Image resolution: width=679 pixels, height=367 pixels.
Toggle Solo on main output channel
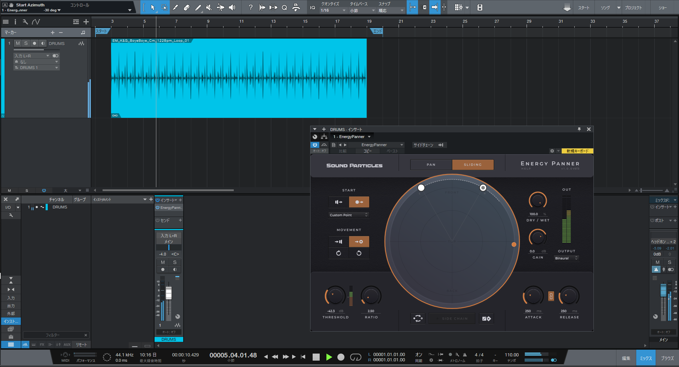[x=669, y=262]
